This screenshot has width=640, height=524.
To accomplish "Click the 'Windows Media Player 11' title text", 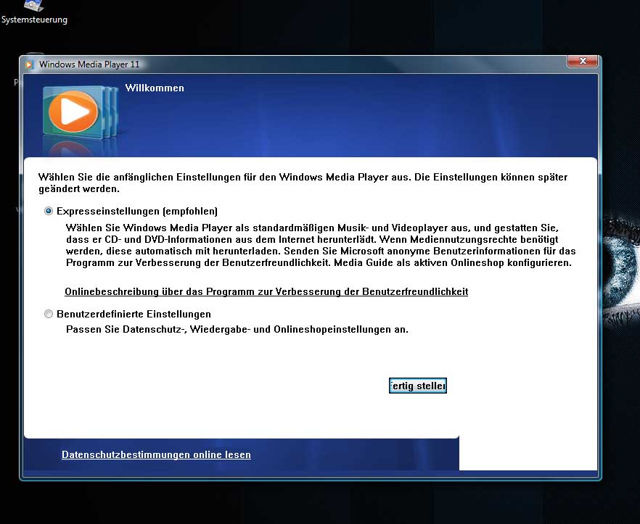I will pyautogui.click(x=89, y=65).
